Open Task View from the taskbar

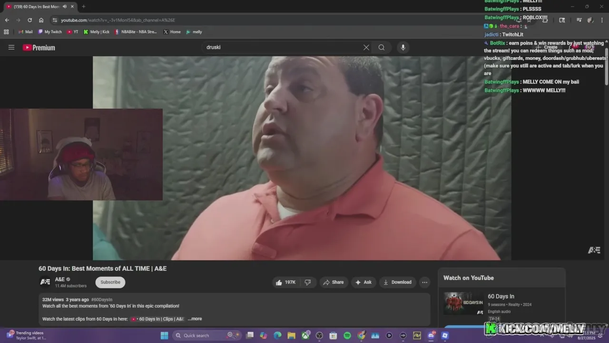click(250, 335)
